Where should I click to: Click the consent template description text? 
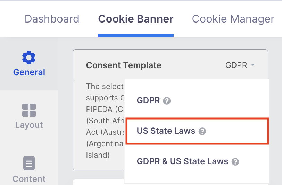tap(105, 121)
